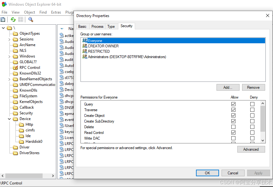Select the ArcName folder icon
The width and height of the screenshot is (273, 187).
(15, 45)
